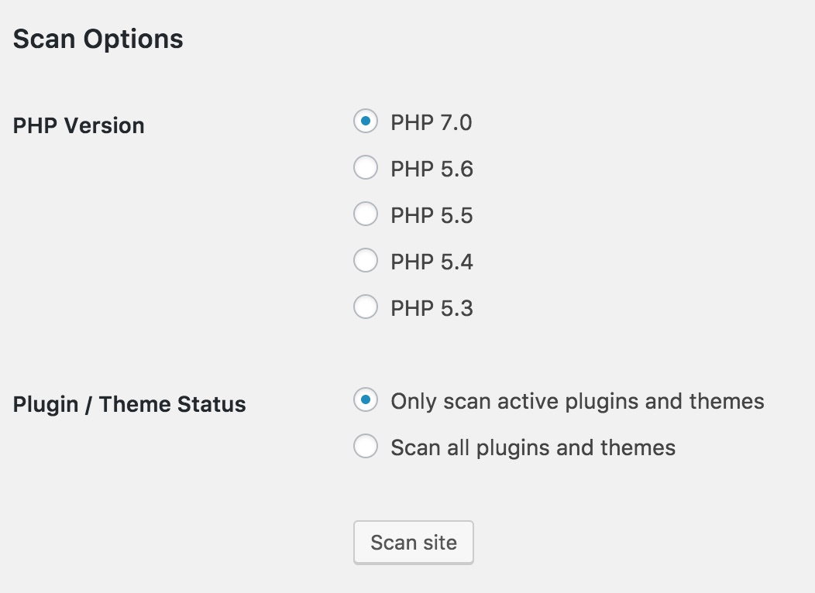Screen dimensions: 815x593
Task: Click the 'Scan all plugins and themes' label
Action: click(535, 447)
